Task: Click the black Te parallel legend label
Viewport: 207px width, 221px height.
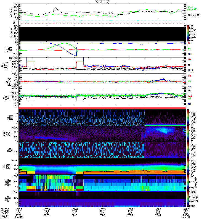Action: click(x=190, y=91)
